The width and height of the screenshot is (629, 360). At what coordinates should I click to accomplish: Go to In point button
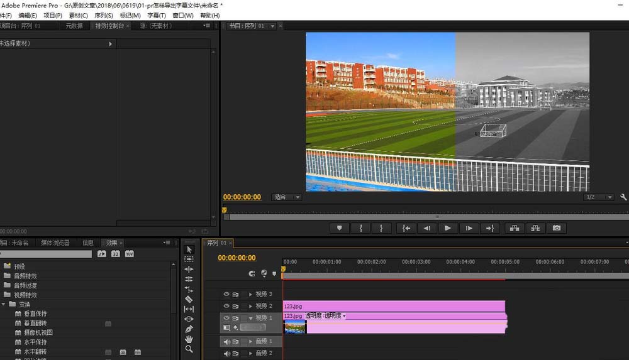(406, 228)
